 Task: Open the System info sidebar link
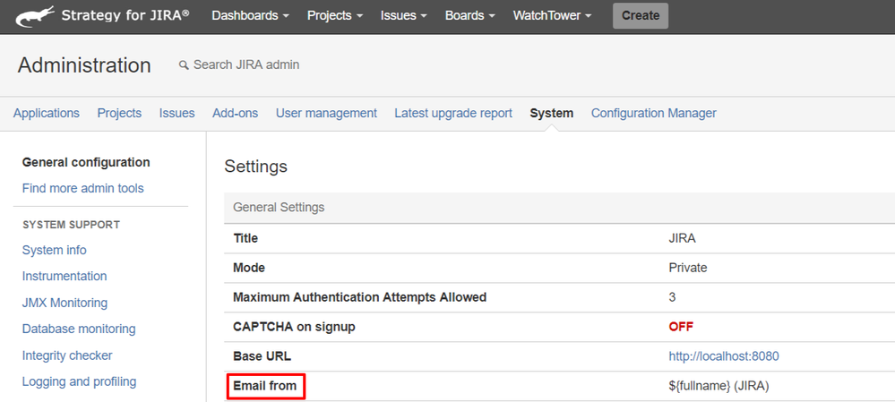[55, 251]
